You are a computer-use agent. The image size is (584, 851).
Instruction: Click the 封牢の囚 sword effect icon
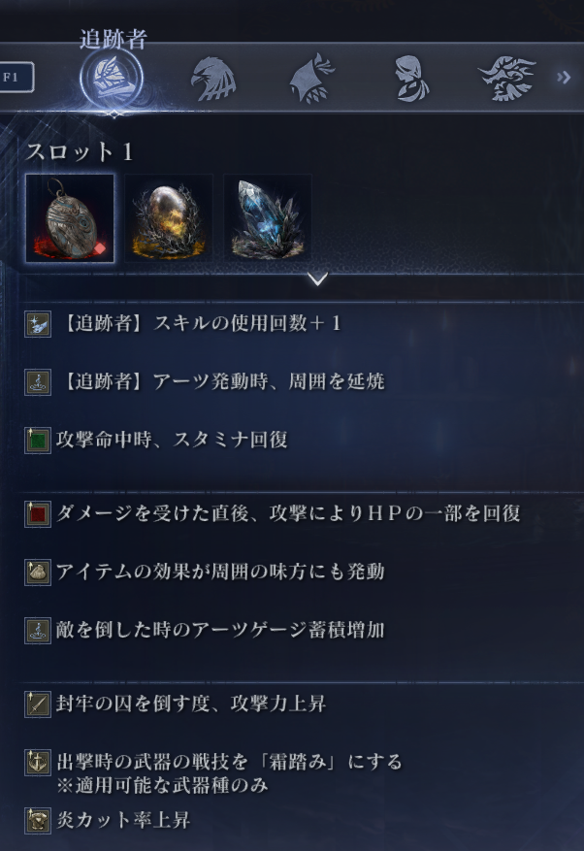coord(38,704)
